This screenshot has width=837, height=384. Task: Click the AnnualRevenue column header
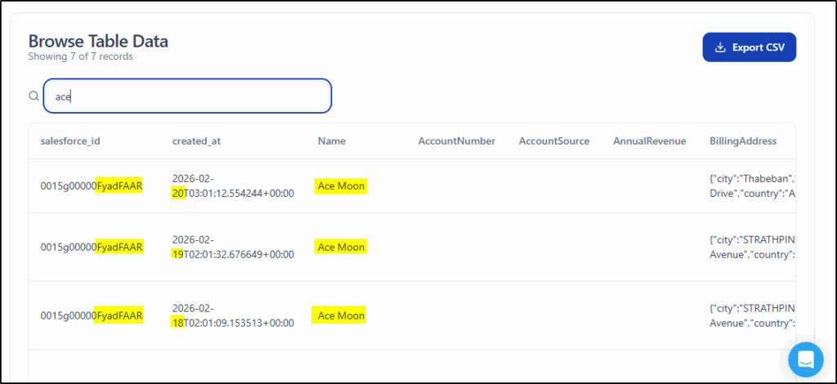(649, 141)
